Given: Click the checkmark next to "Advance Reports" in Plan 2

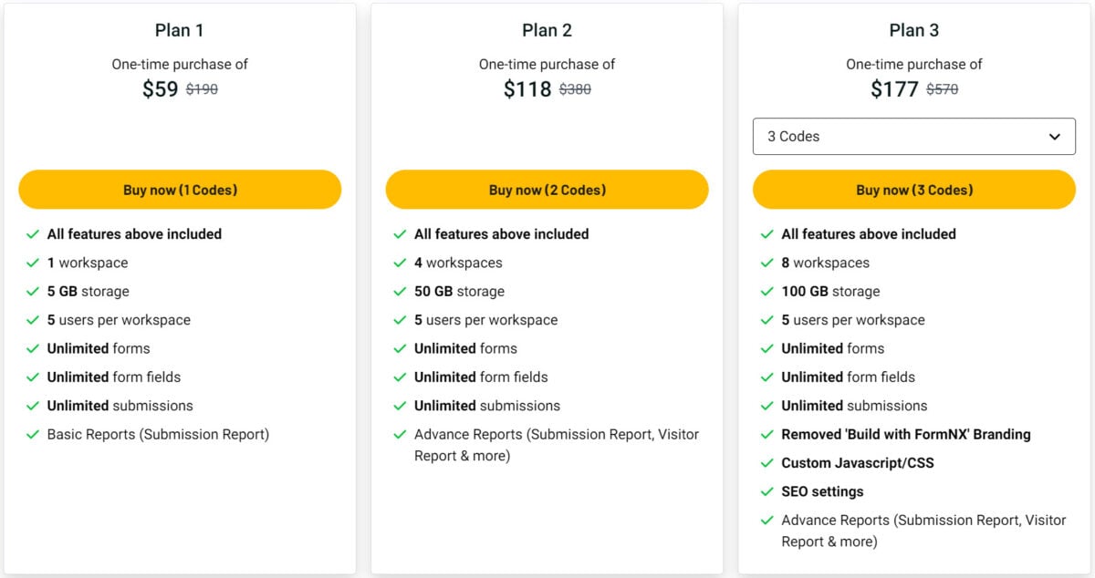Looking at the screenshot, I should 399,434.
